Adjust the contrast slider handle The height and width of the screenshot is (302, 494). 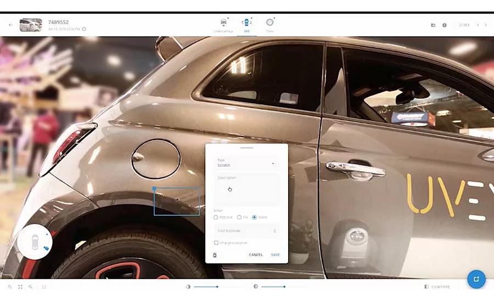(284, 287)
